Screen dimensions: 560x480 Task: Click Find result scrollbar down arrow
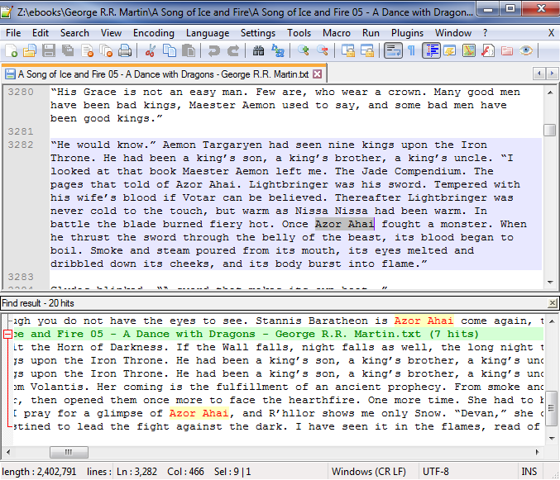coord(552,438)
